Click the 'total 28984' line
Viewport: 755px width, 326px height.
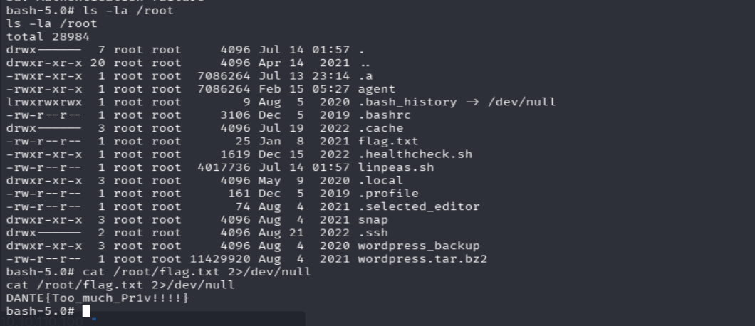tap(48, 36)
